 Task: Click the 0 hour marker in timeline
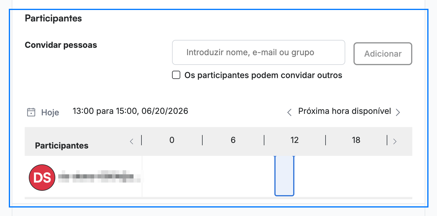[x=172, y=140]
